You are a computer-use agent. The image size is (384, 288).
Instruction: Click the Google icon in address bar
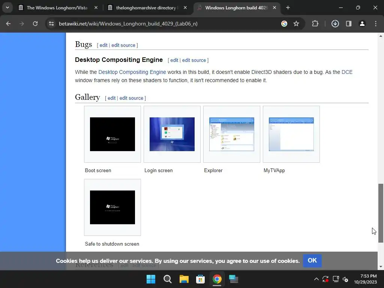(284, 24)
